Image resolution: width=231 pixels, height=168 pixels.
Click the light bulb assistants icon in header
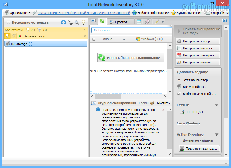84,22
